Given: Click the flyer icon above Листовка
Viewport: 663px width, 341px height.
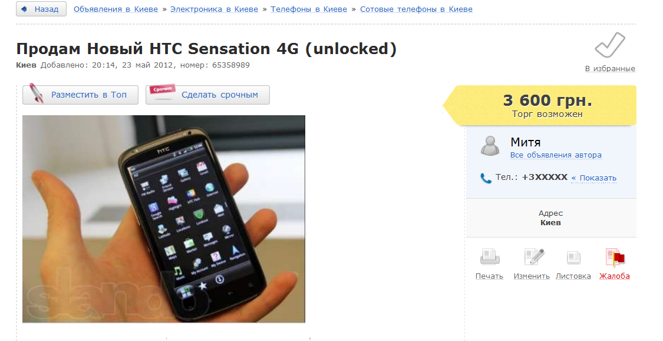Looking at the screenshot, I should click(x=573, y=258).
